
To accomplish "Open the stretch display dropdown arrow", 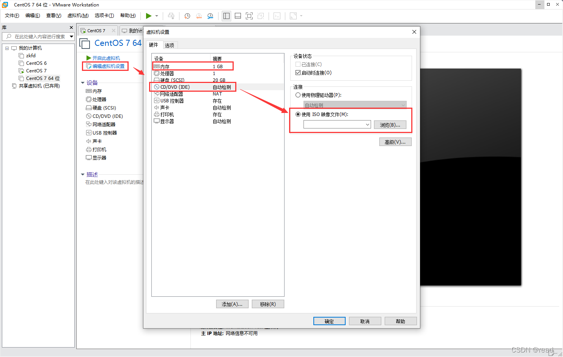I will coord(301,16).
